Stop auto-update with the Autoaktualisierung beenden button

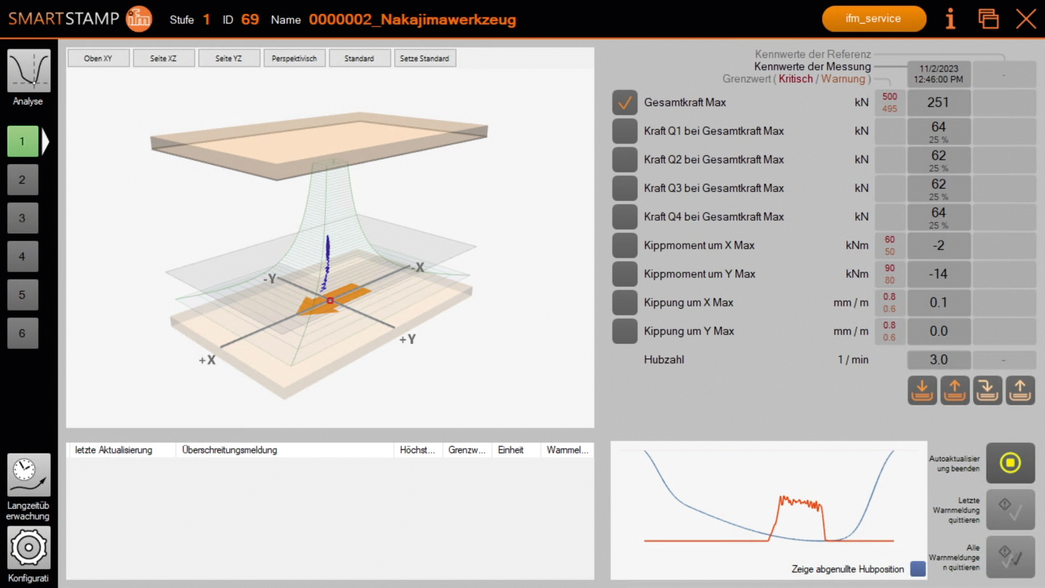point(1011,463)
